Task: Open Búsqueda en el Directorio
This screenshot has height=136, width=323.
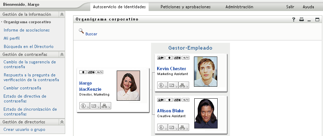Action: pyautogui.click(x=28, y=47)
